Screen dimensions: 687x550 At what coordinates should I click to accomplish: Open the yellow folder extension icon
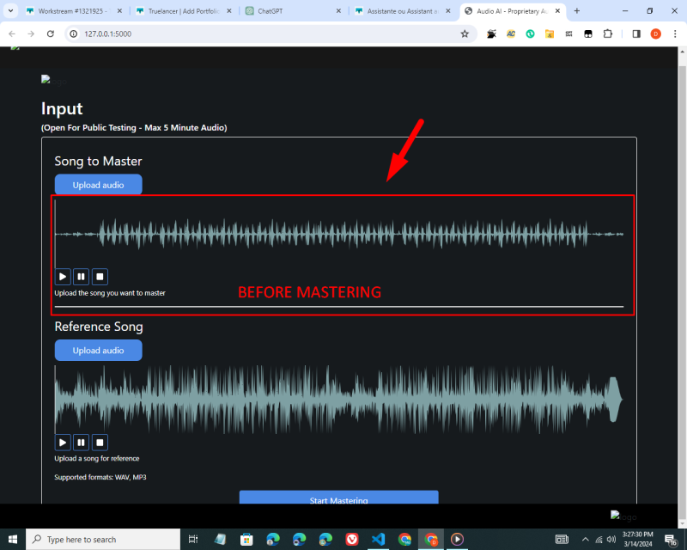click(550, 34)
